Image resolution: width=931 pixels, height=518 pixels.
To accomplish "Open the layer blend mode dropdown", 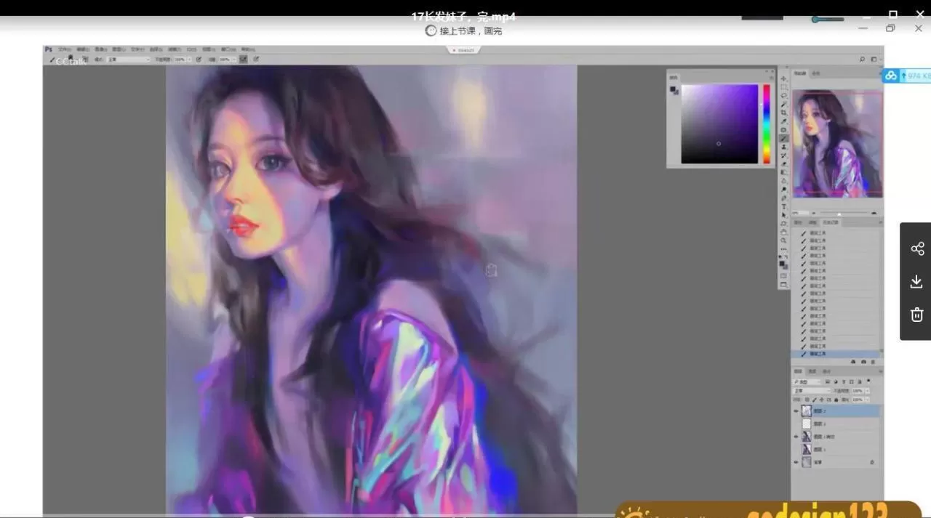I will point(811,391).
